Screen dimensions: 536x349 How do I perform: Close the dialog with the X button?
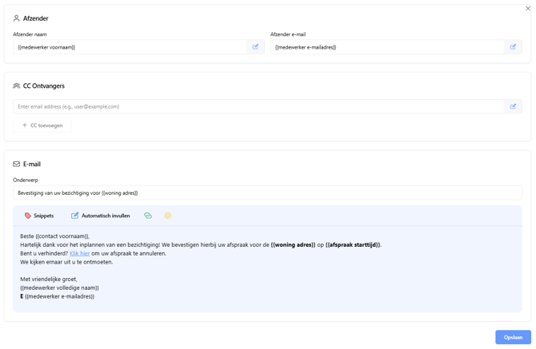point(528,9)
